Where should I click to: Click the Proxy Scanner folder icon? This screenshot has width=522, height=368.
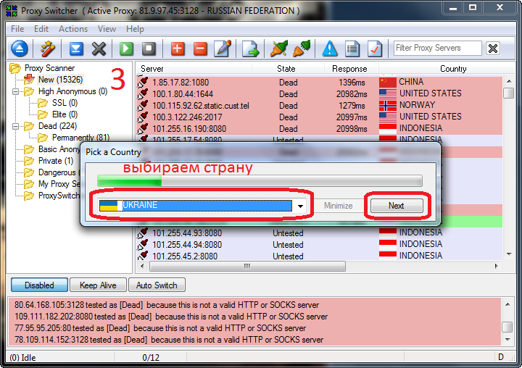tap(15, 68)
